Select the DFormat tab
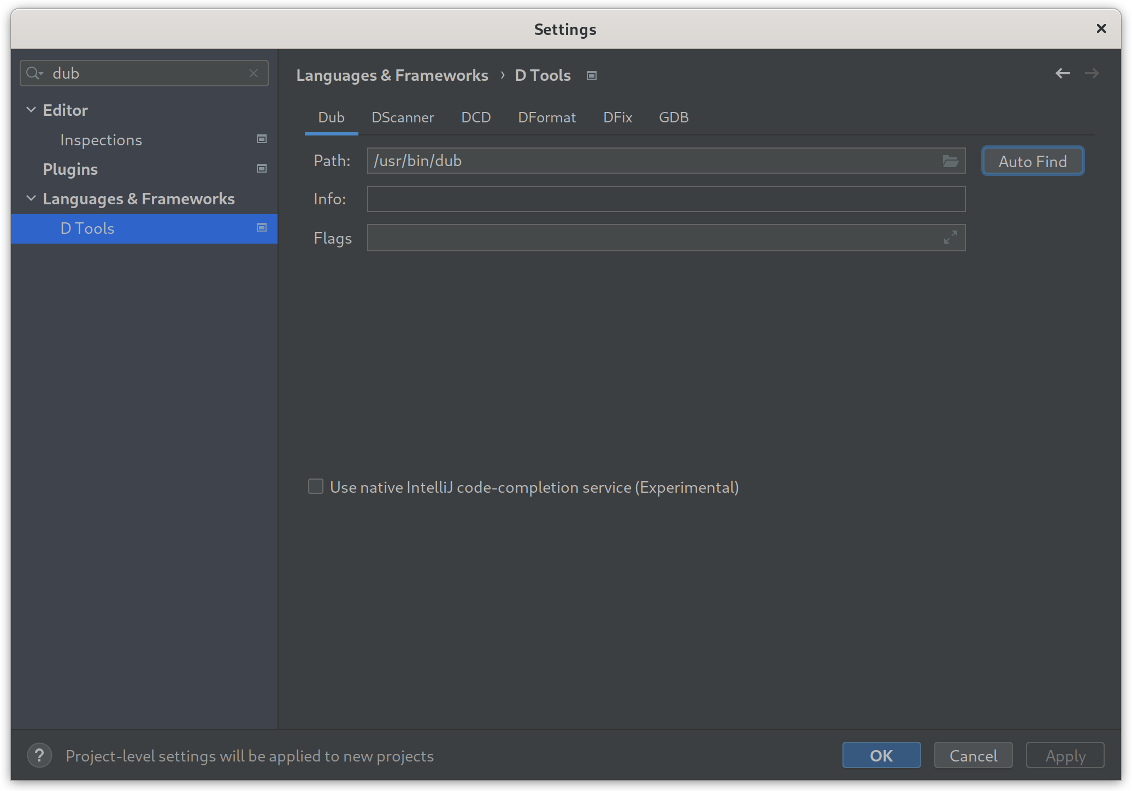Image resolution: width=1132 pixels, height=791 pixels. (x=547, y=117)
